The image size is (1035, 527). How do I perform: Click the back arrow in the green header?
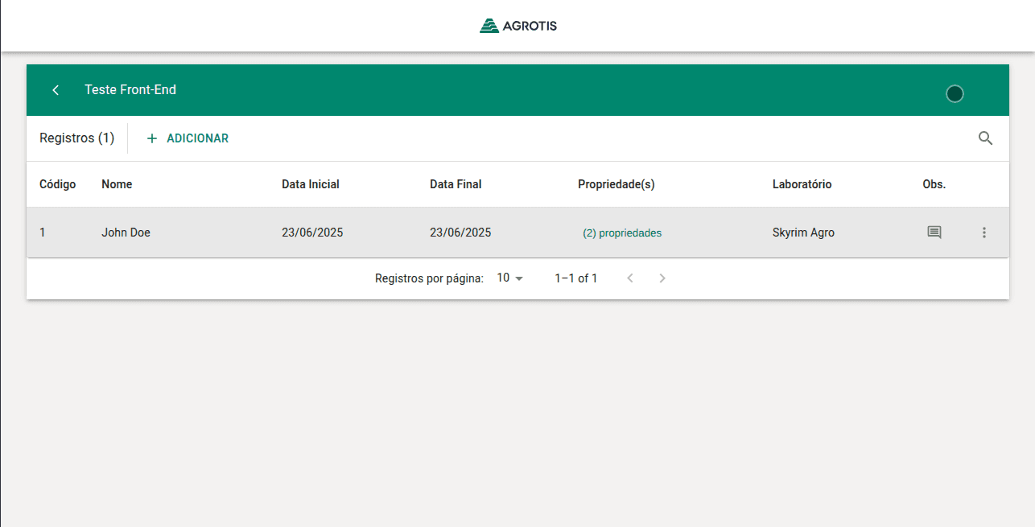click(x=56, y=90)
